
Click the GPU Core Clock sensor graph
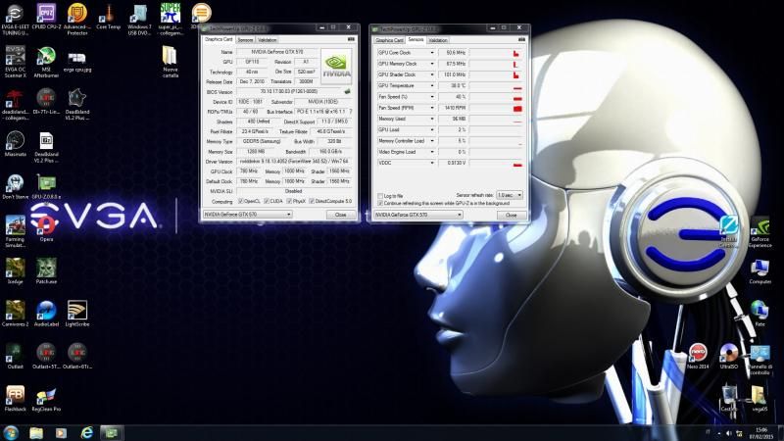tap(496, 53)
